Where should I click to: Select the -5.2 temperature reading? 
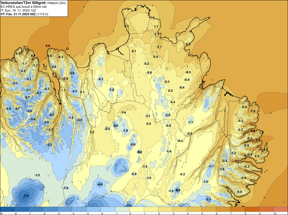(x=139, y=152)
